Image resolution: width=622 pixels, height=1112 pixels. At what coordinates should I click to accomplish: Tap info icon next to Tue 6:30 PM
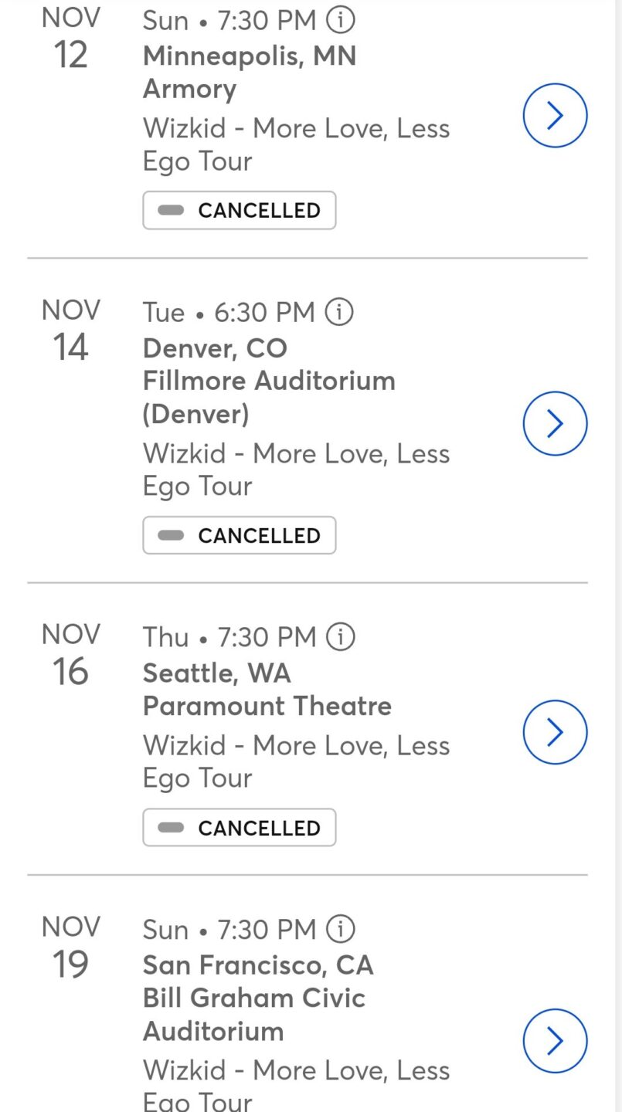point(339,312)
